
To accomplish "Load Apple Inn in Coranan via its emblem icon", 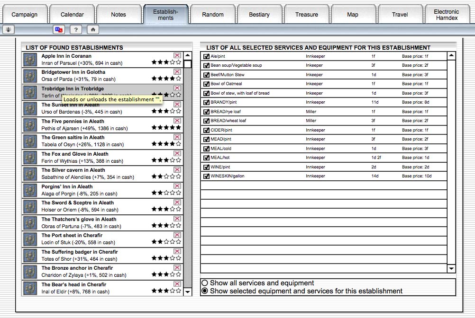I will pos(30,60).
